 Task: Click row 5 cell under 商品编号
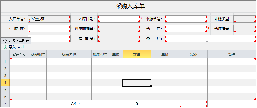tap(38, 90)
